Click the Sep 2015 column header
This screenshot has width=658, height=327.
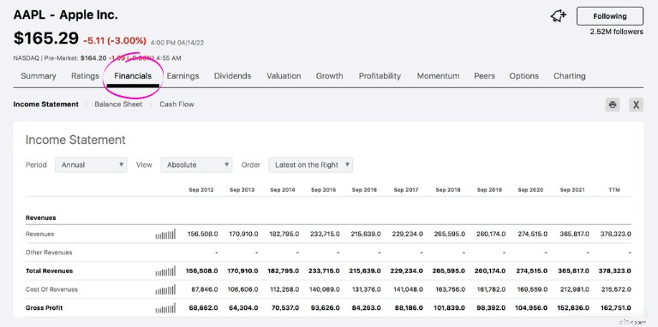(324, 190)
